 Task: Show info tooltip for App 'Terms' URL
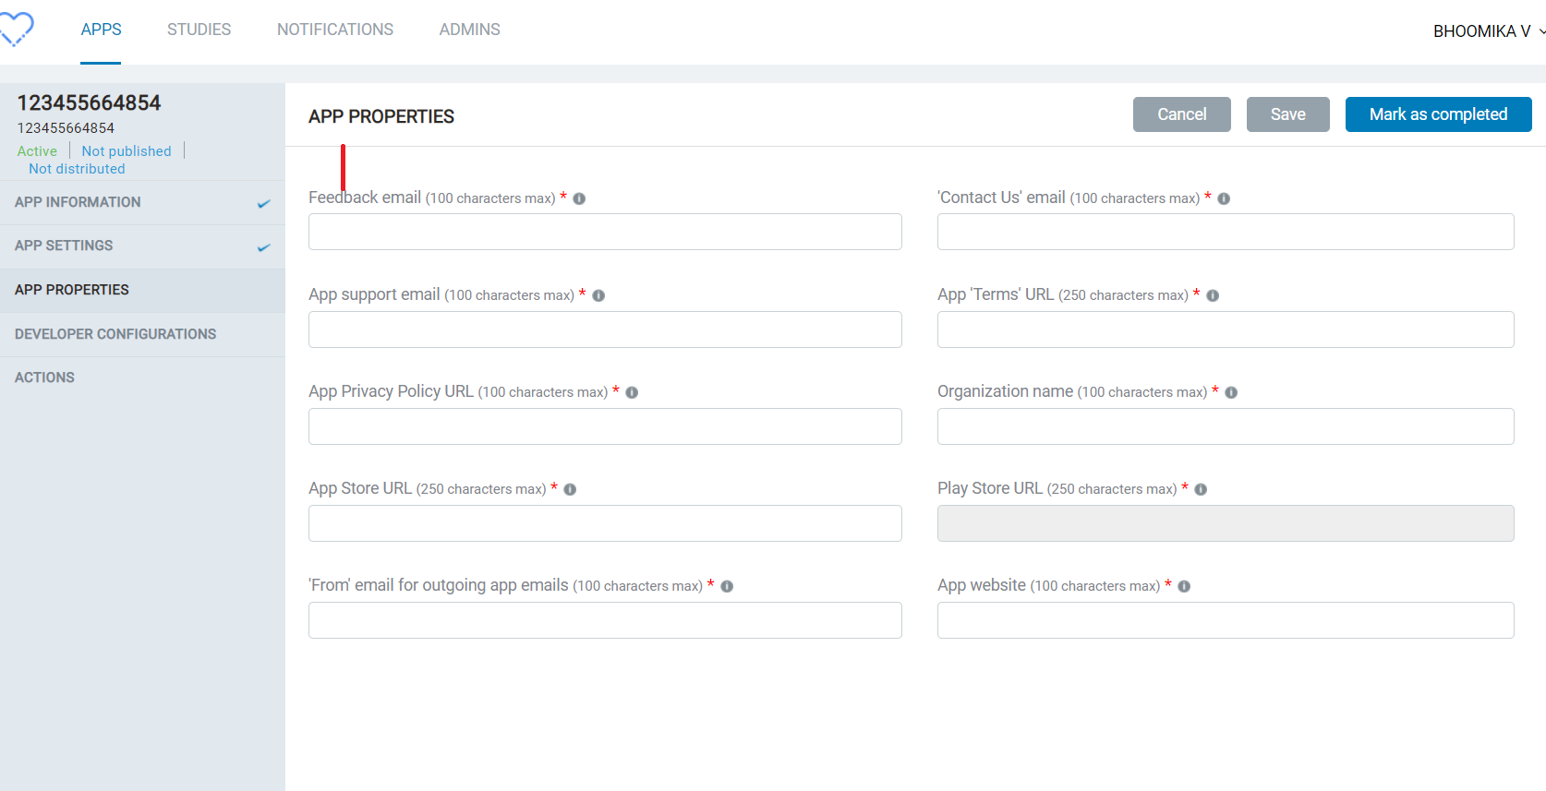click(x=1213, y=295)
